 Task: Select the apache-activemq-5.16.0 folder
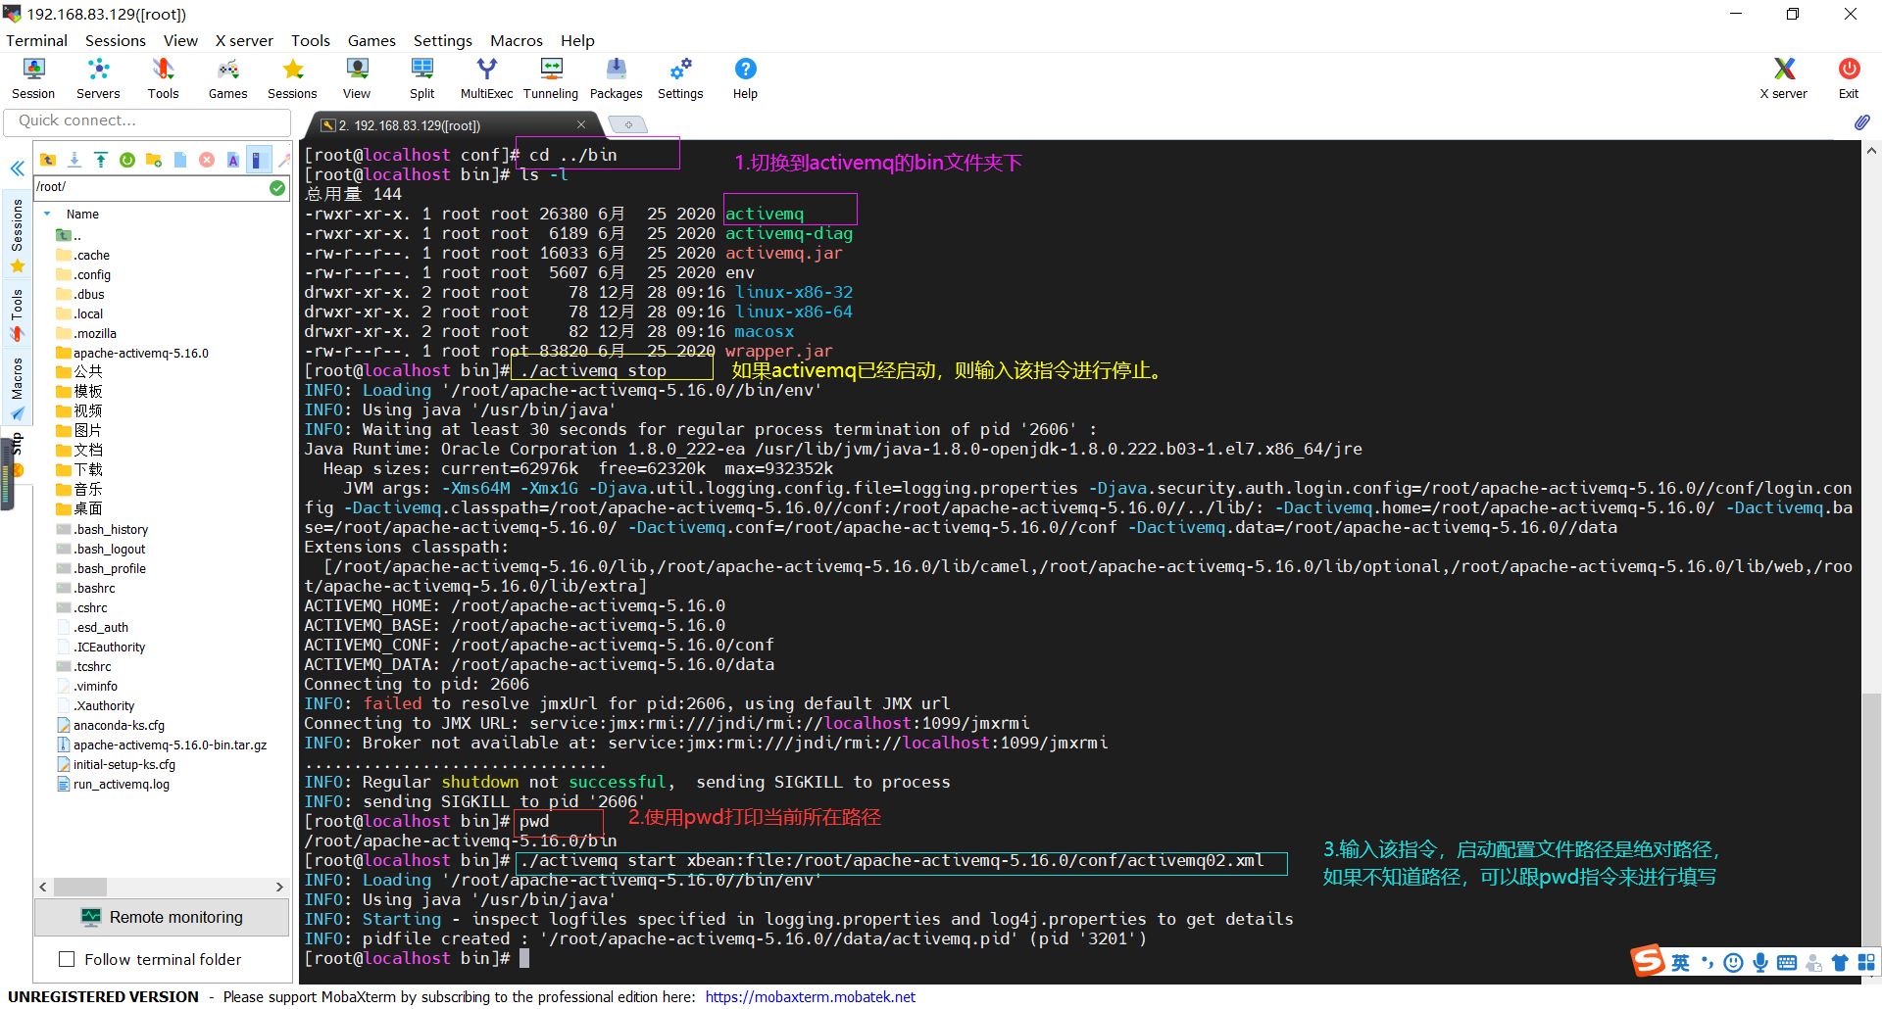tap(132, 353)
